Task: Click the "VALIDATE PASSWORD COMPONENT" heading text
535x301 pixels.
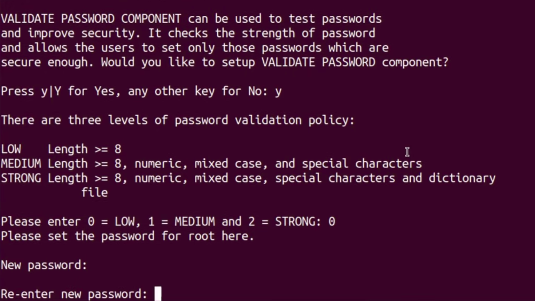Action: coord(91,18)
